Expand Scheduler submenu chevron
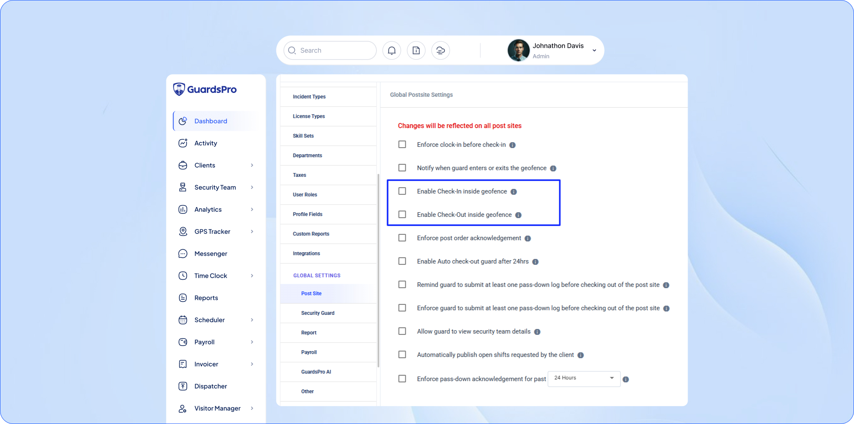The width and height of the screenshot is (854, 424). 252,320
